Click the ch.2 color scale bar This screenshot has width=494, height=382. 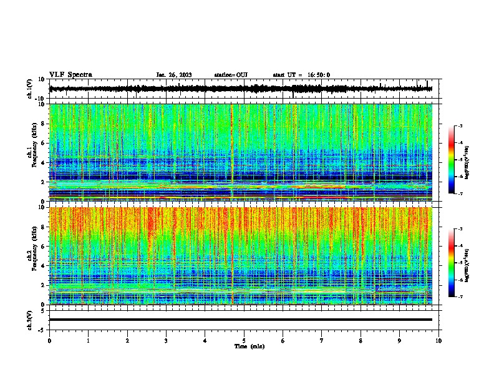point(451,263)
